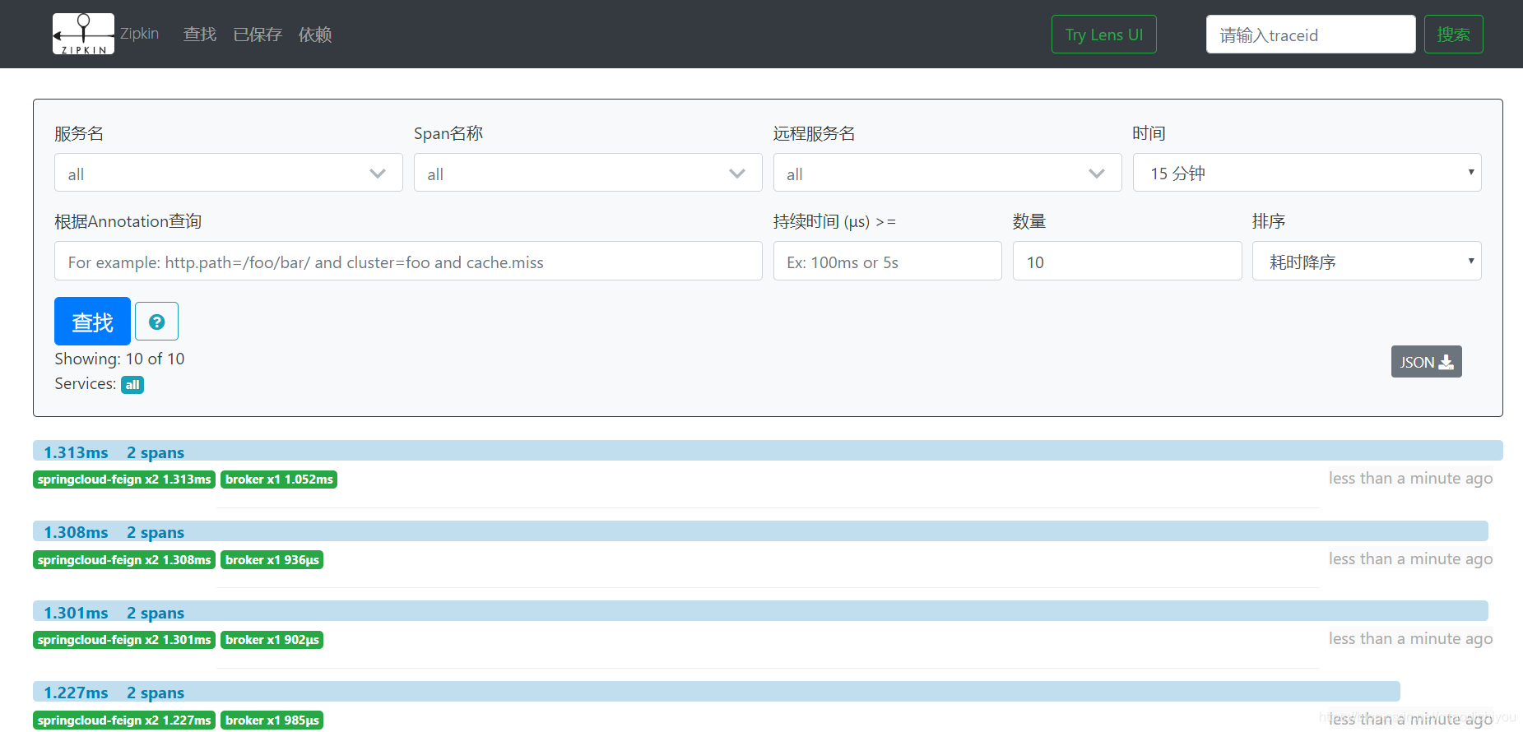This screenshot has width=1523, height=732.
Task: Open the 排序 耗时降序 dropdown
Action: (1367, 261)
